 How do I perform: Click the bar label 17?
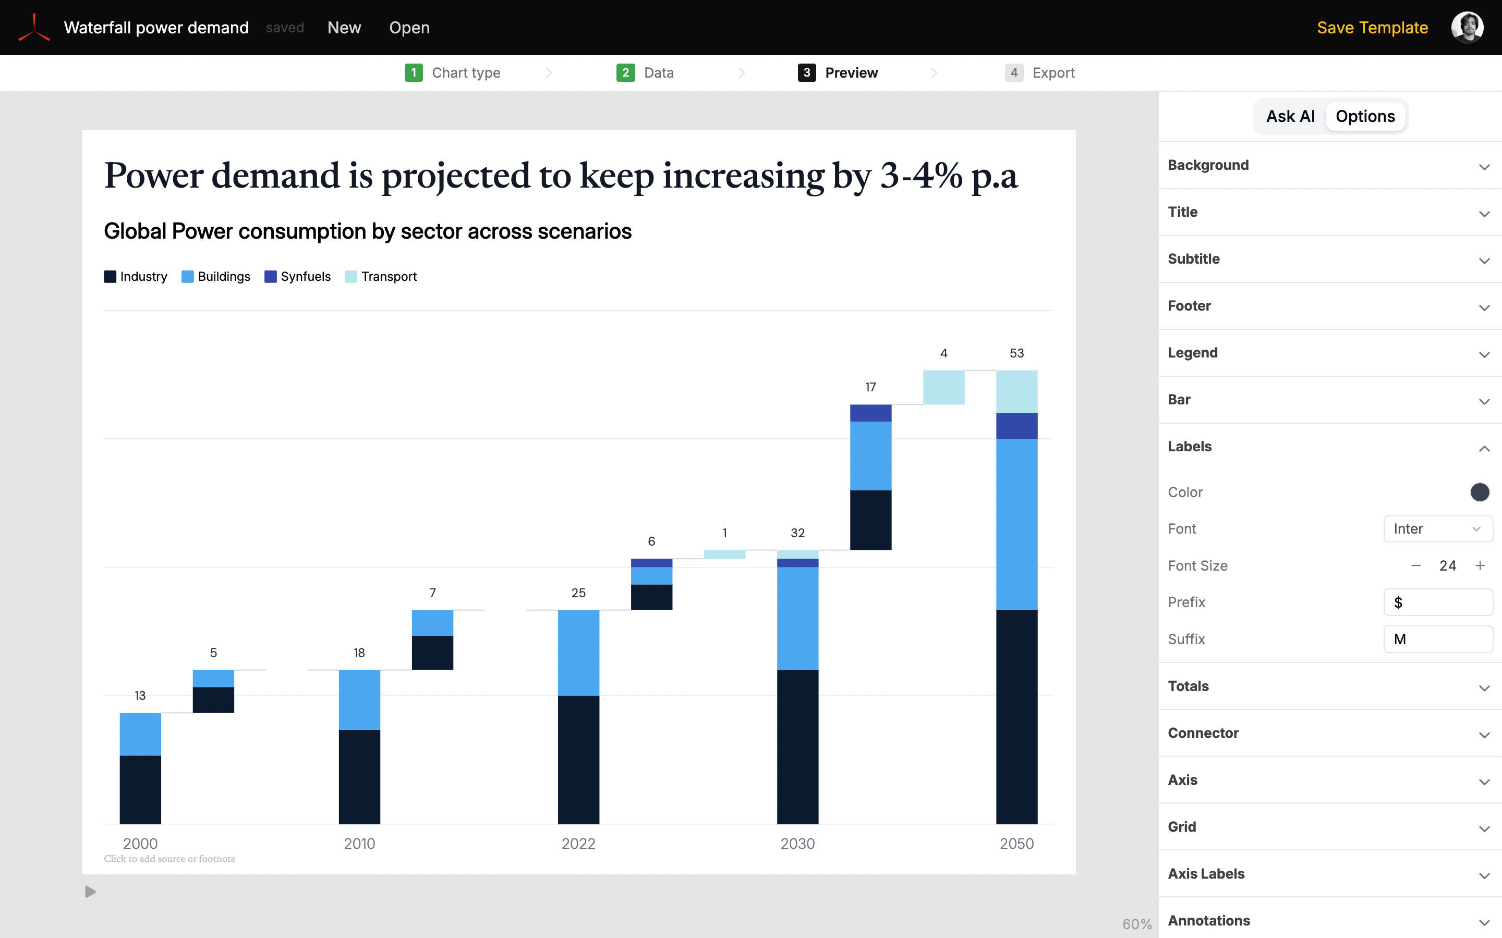pyautogui.click(x=871, y=387)
